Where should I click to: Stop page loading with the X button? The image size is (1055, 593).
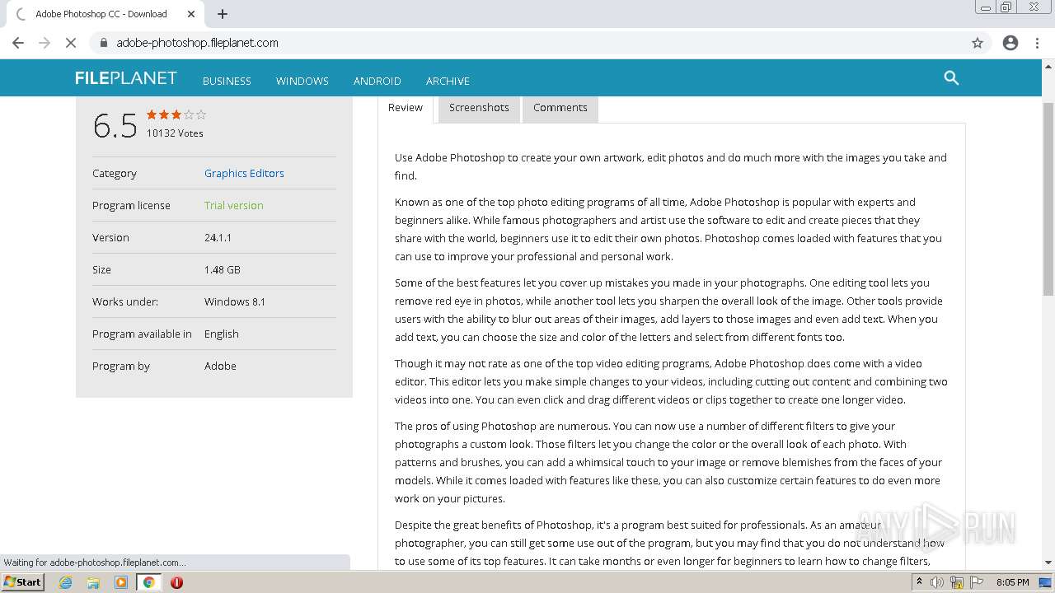tap(71, 43)
